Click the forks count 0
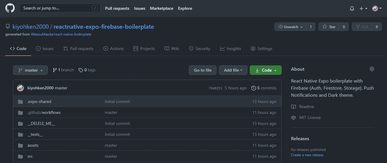387x163 pixels. (x=377, y=27)
